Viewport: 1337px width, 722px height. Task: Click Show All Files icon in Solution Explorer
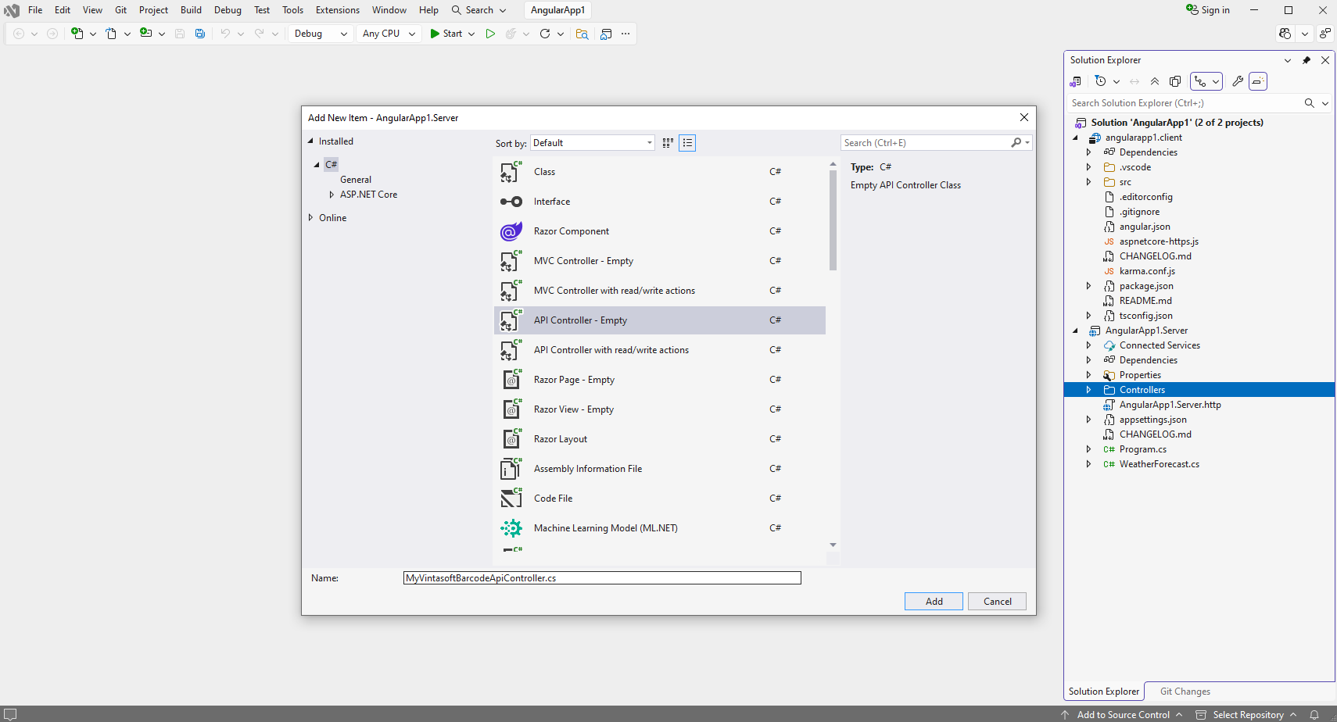pyautogui.click(x=1175, y=81)
